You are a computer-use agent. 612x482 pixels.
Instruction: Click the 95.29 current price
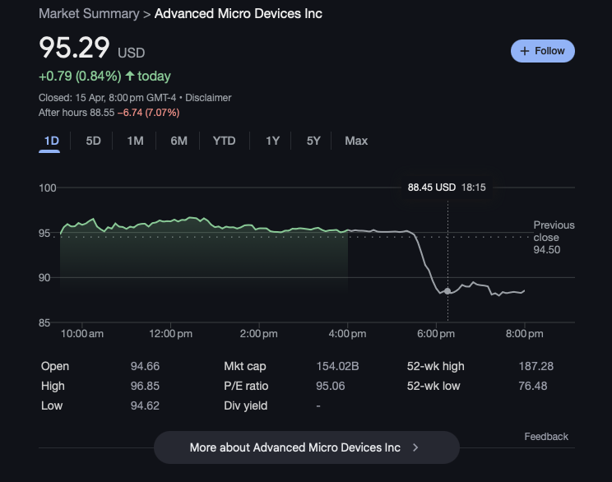point(74,48)
